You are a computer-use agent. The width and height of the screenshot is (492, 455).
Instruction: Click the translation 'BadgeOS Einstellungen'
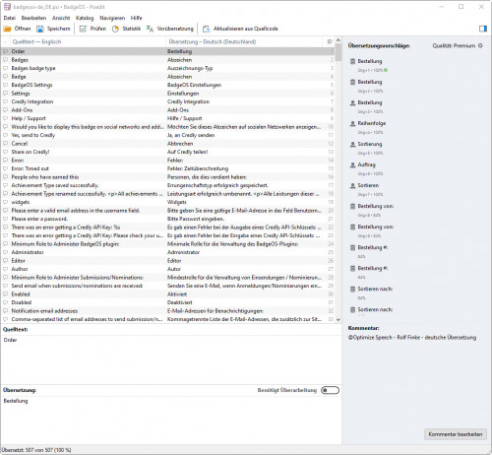point(194,85)
